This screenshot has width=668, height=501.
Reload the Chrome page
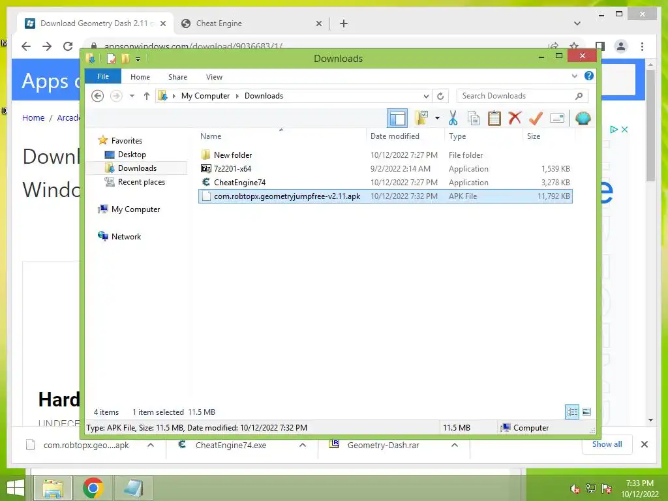point(68,46)
